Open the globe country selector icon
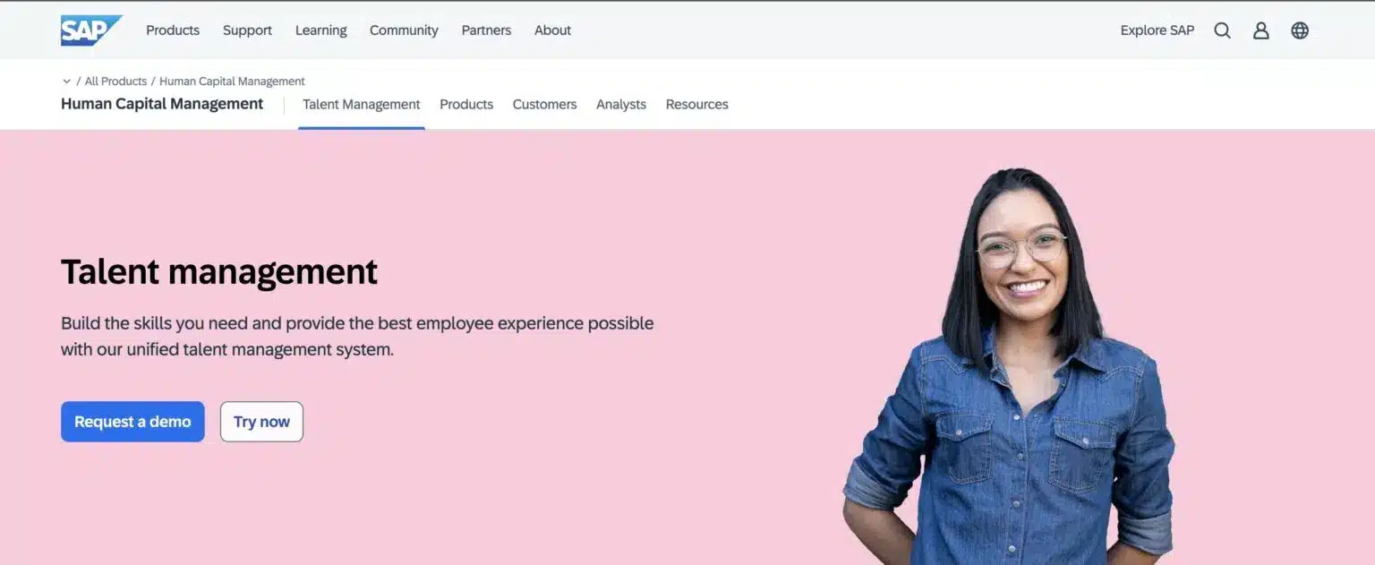 [1300, 30]
